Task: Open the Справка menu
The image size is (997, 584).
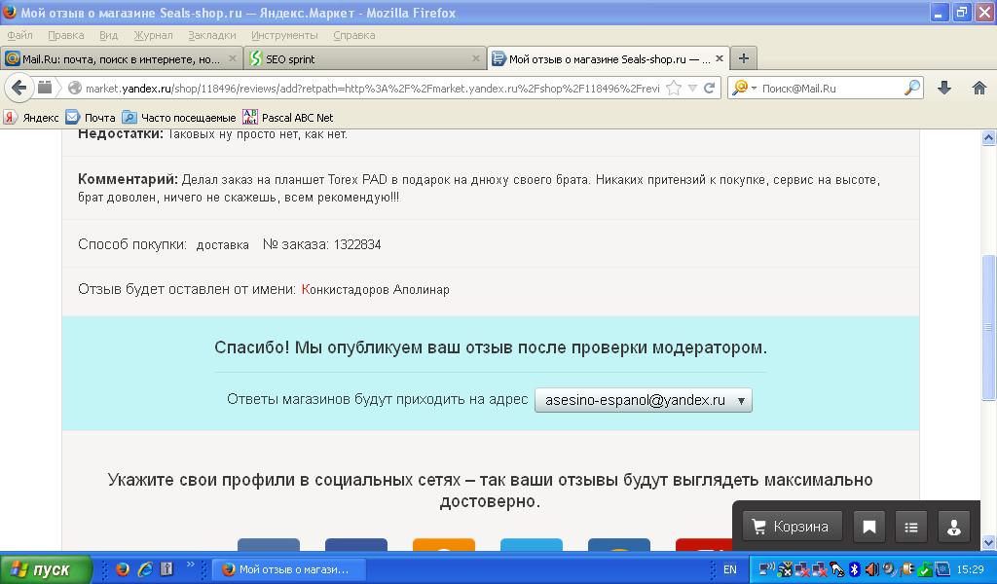Action: tap(354, 35)
